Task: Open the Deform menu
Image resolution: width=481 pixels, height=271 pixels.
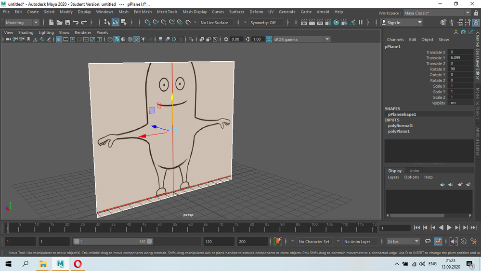Action: [256, 12]
